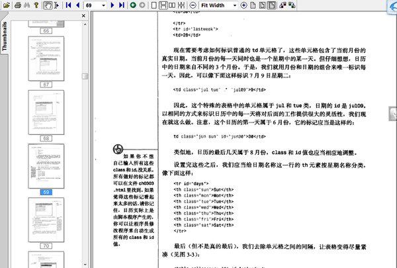This screenshot has height=268, width=397.
Task: Close the thumbnails panel
Action: [x=83, y=16]
